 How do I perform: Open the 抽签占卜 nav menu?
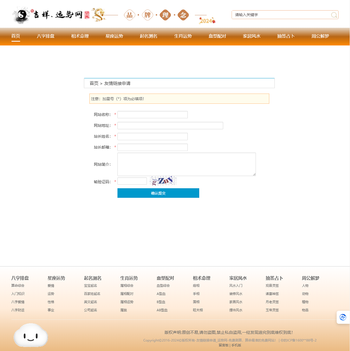pos(286,36)
